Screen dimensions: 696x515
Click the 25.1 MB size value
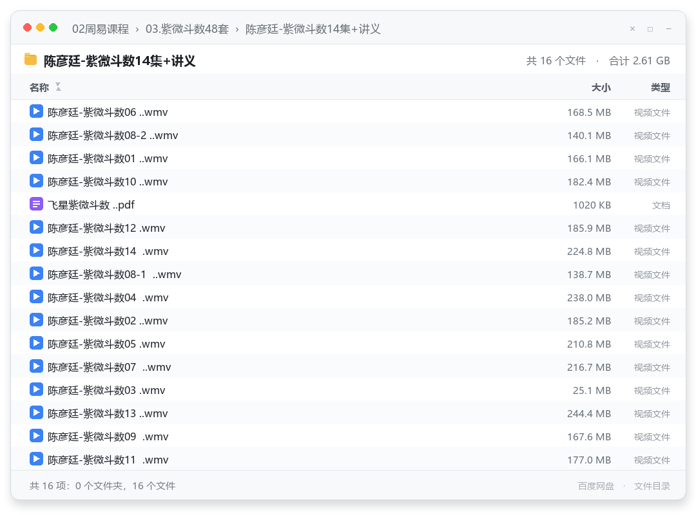click(592, 390)
